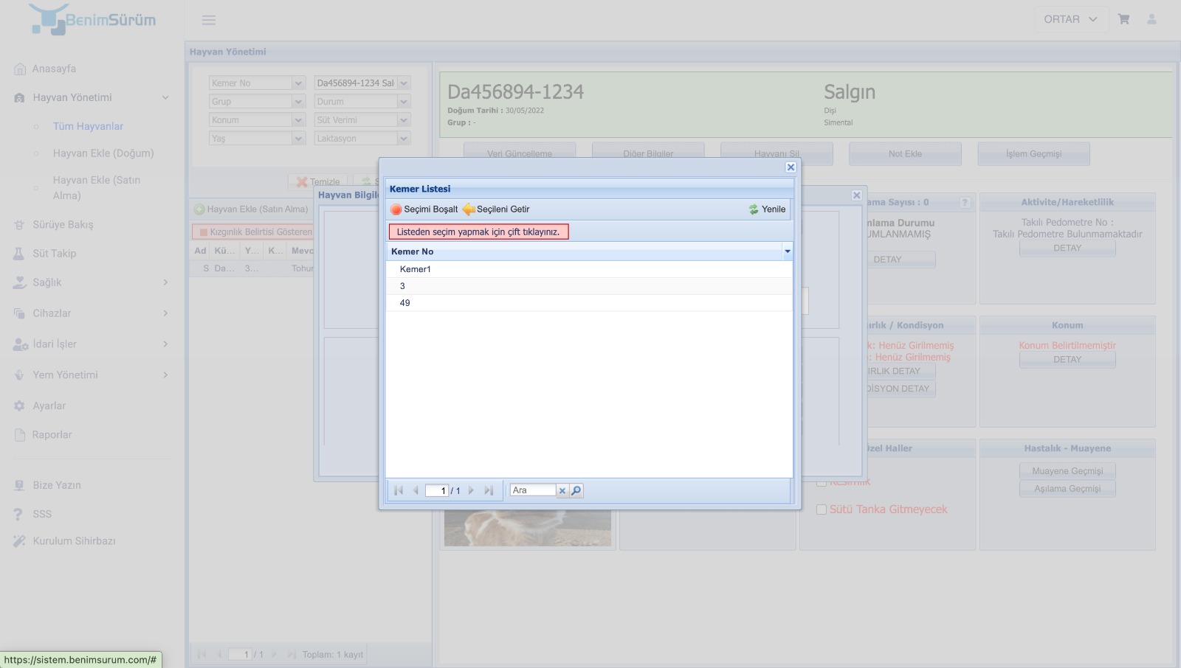Open Aşılama Geçmişi button
Viewport: 1181px width, 668px height.
(x=1067, y=489)
